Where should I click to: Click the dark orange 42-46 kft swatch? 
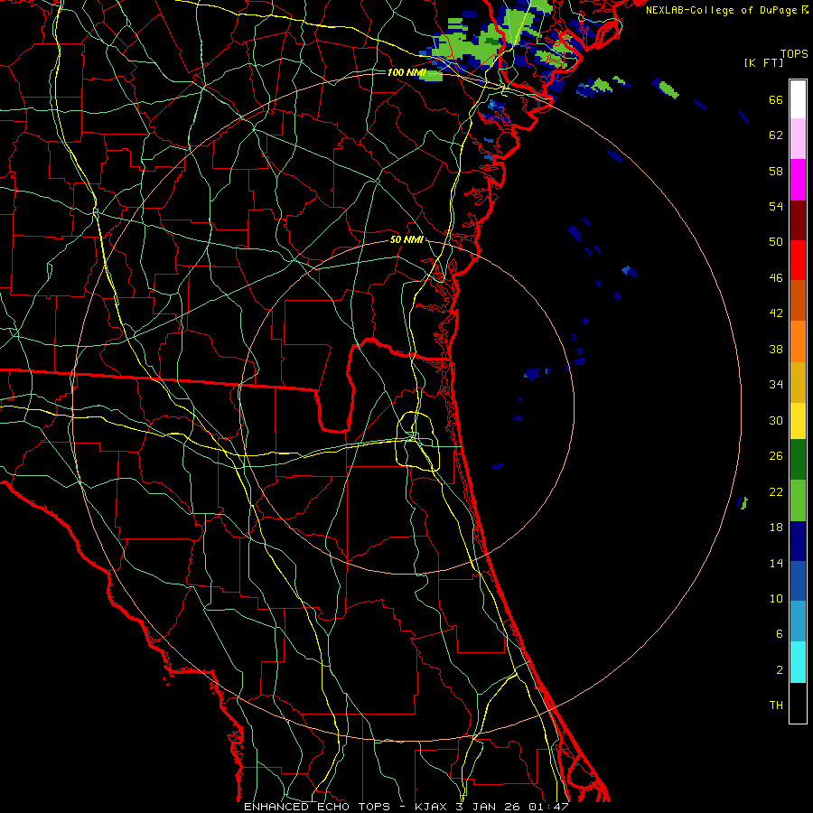798,300
